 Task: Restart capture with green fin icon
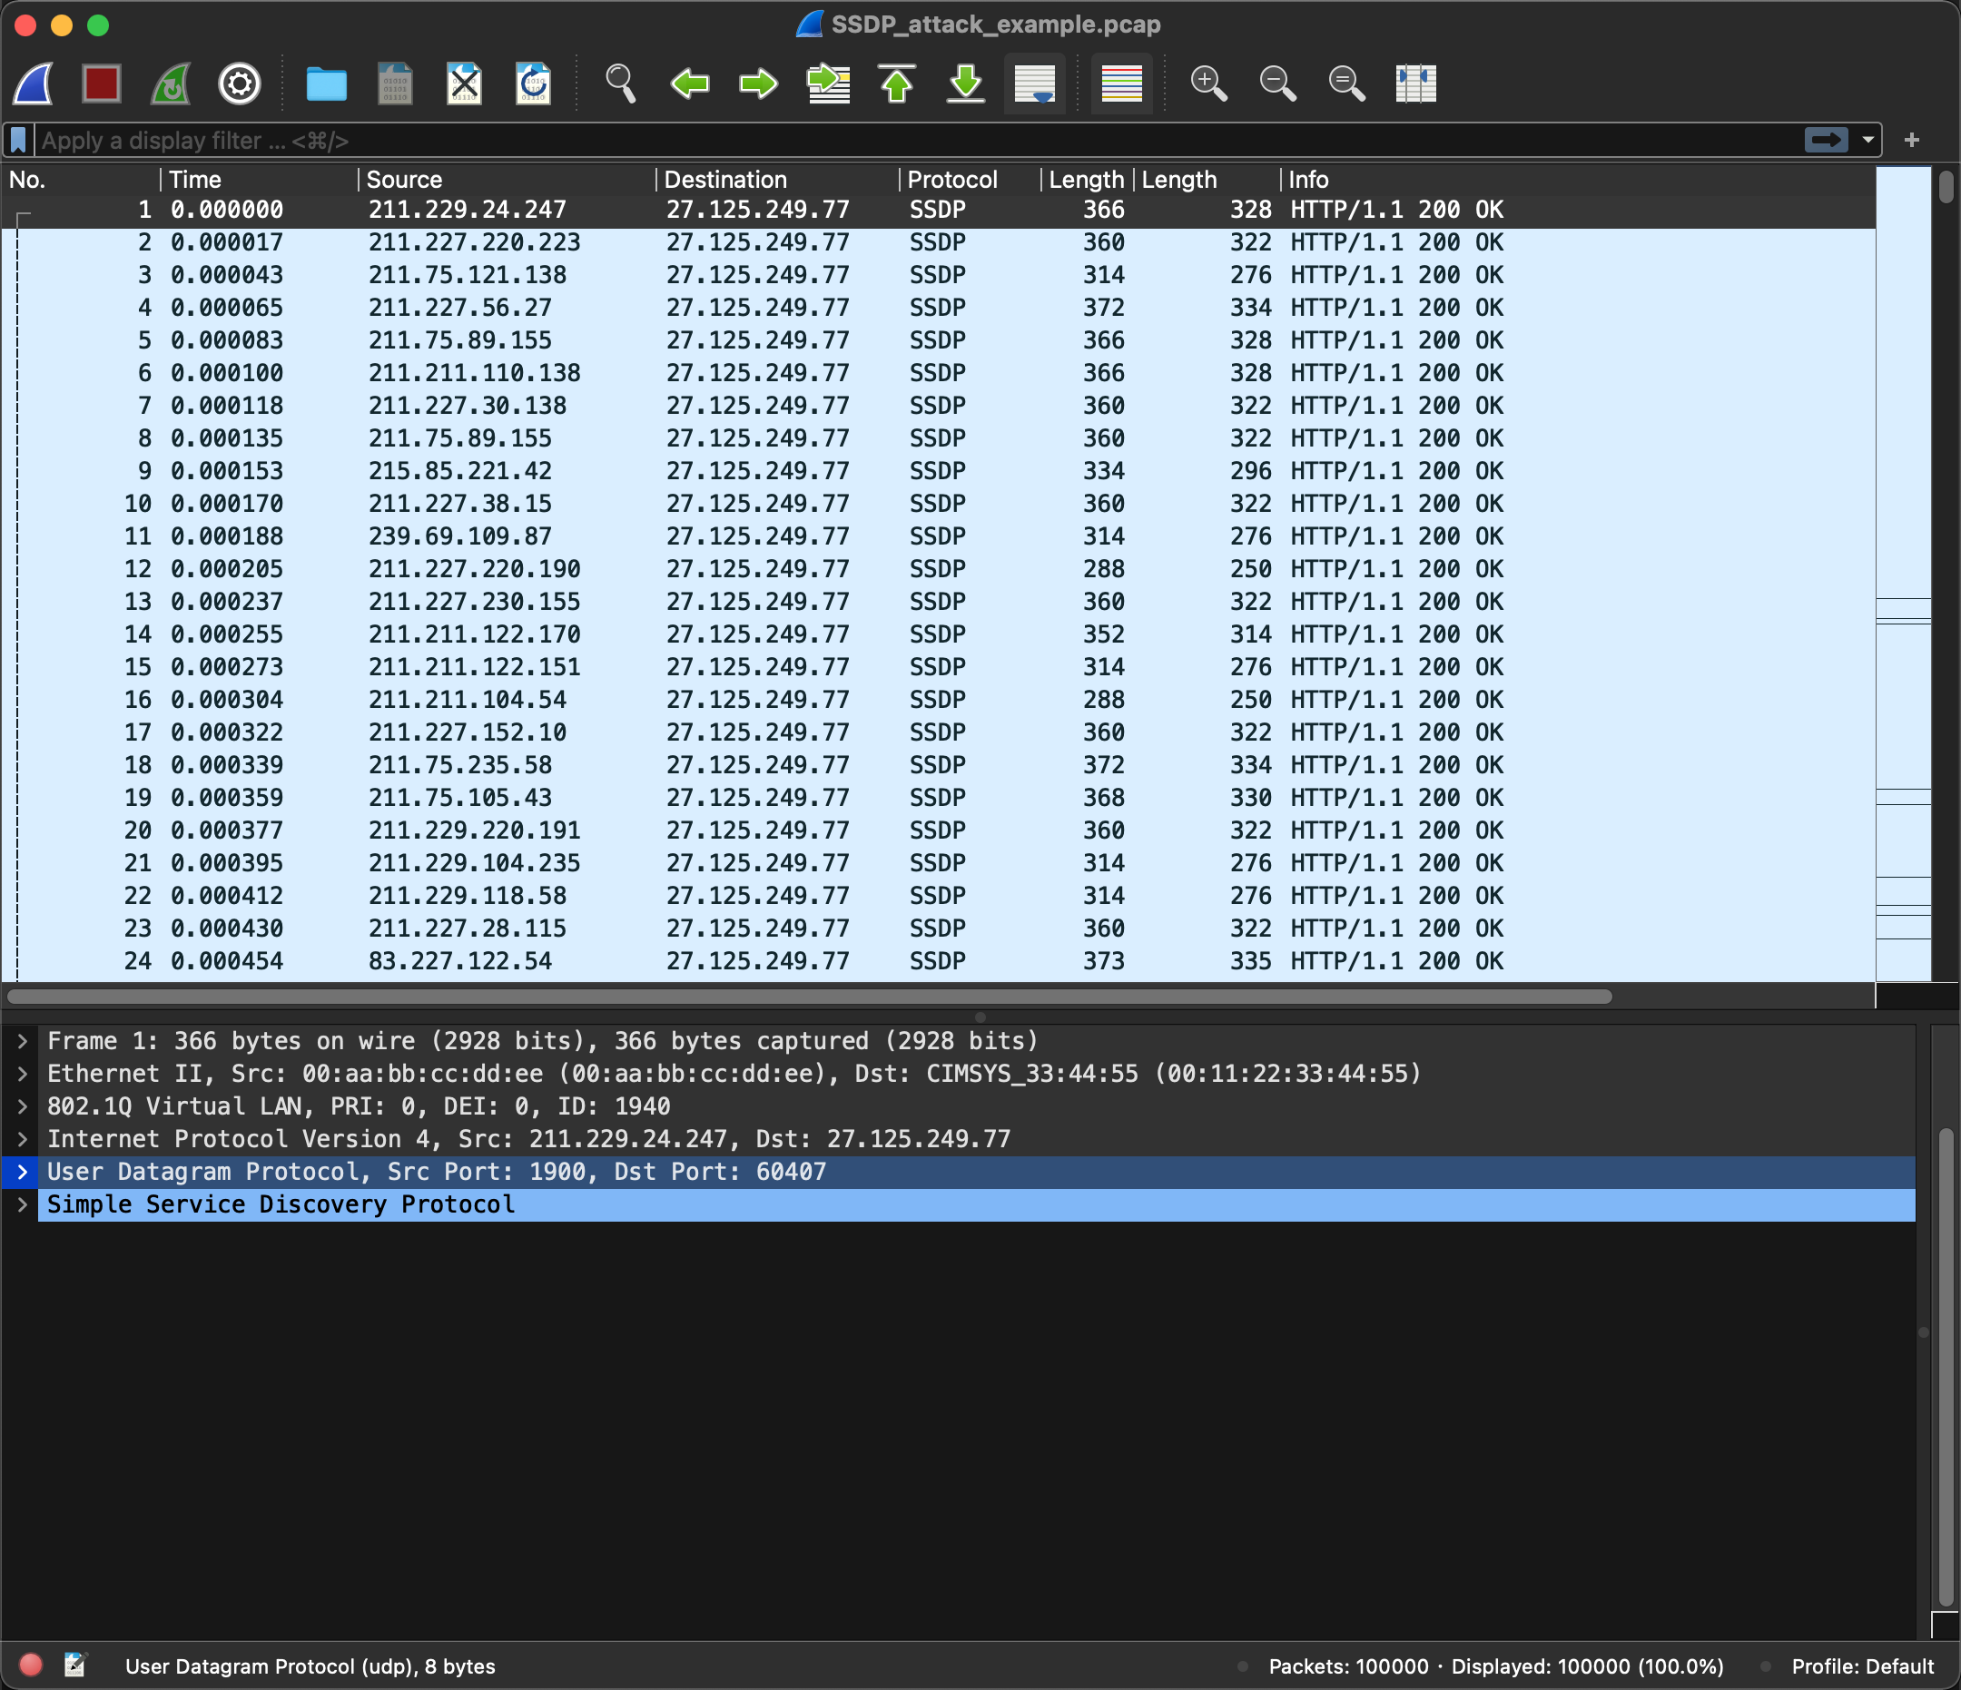[x=172, y=84]
